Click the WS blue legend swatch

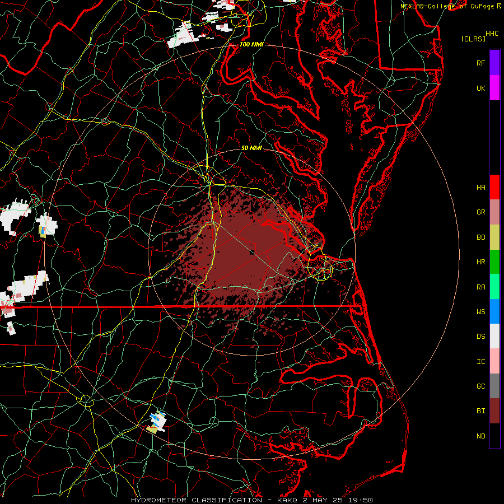coord(494,311)
